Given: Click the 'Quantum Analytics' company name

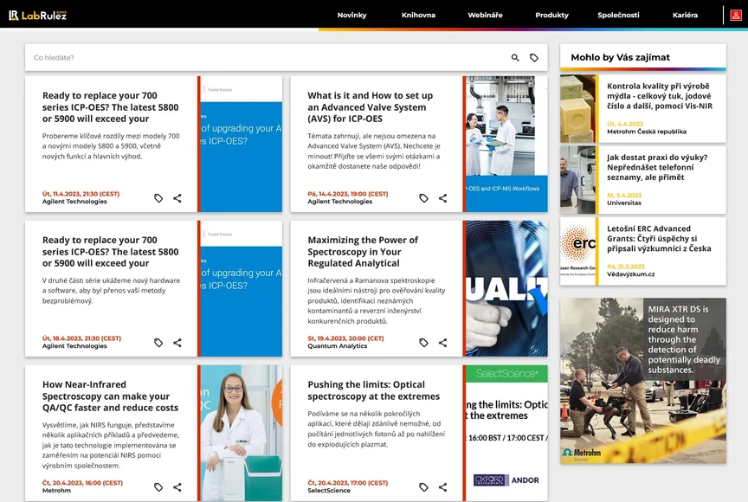Looking at the screenshot, I should tap(338, 346).
